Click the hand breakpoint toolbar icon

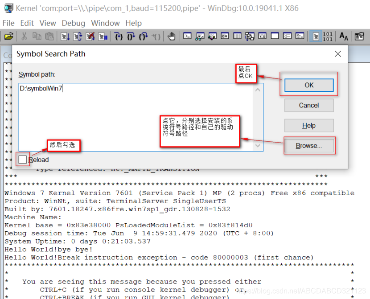coord(172,36)
